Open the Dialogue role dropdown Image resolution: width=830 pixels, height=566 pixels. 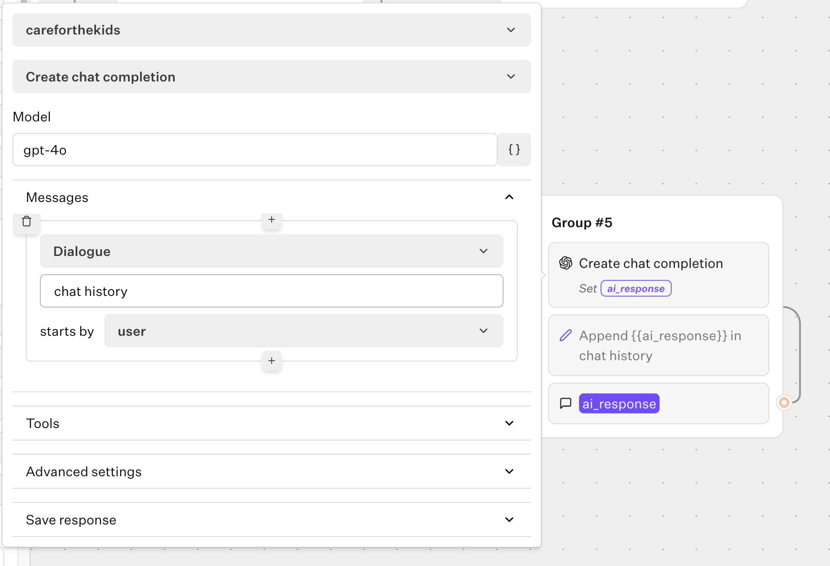271,251
